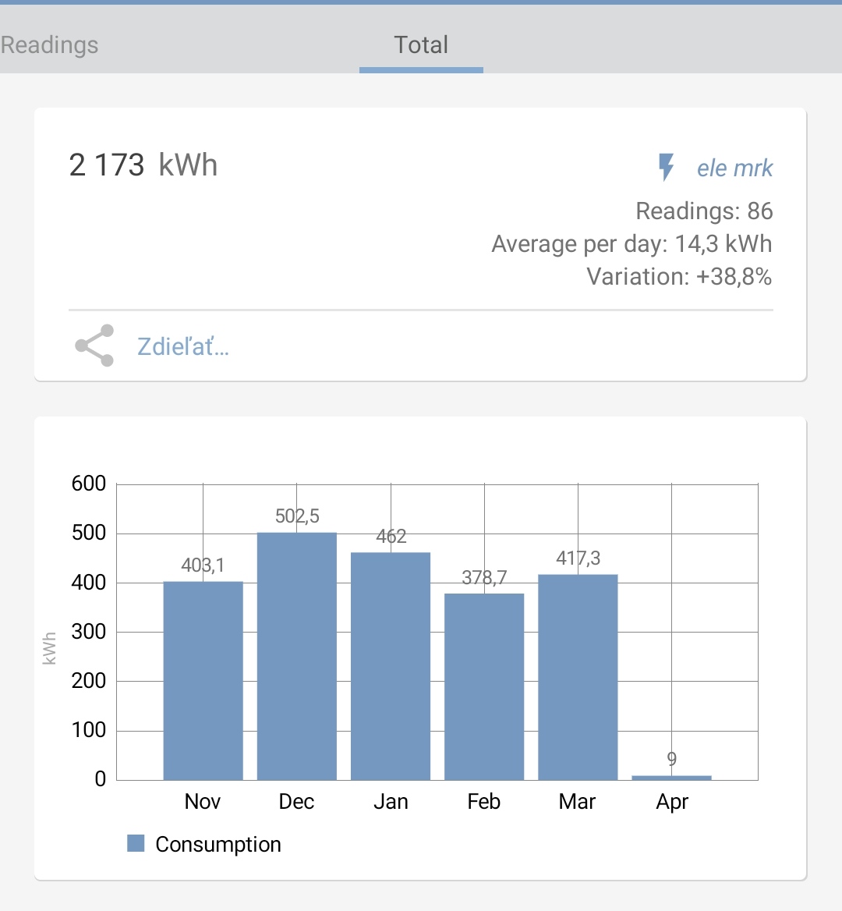
Task: Tap the November consumption bar
Action: (203, 680)
